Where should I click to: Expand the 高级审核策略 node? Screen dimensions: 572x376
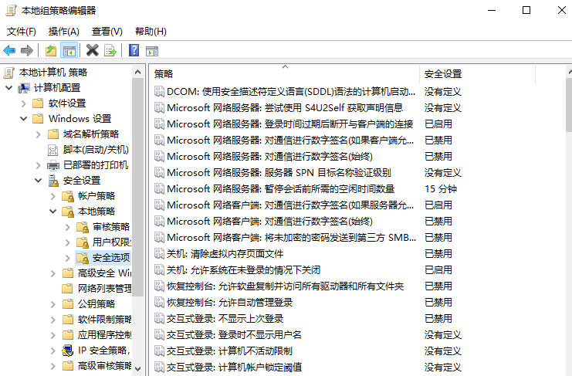tap(53, 366)
